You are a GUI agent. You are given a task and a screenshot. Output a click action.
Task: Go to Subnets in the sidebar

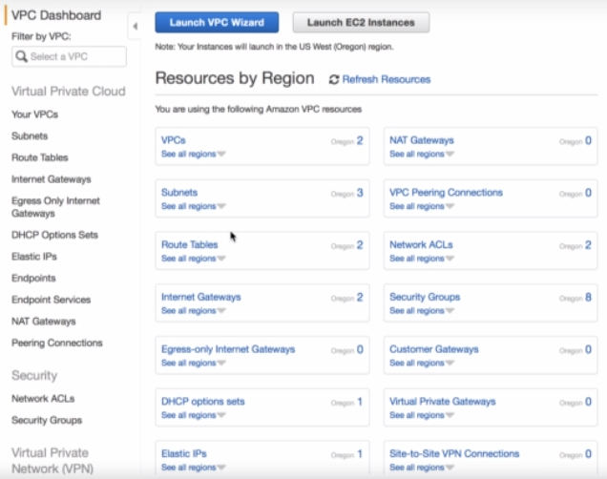tap(30, 136)
